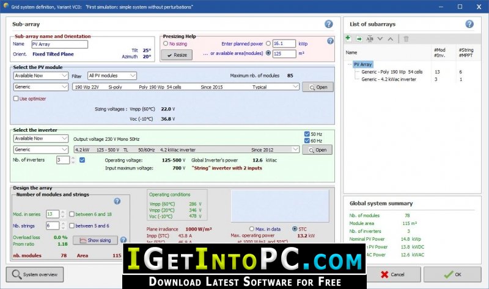Click the System overview button
The width and height of the screenshot is (489, 289).
[x=35, y=274]
